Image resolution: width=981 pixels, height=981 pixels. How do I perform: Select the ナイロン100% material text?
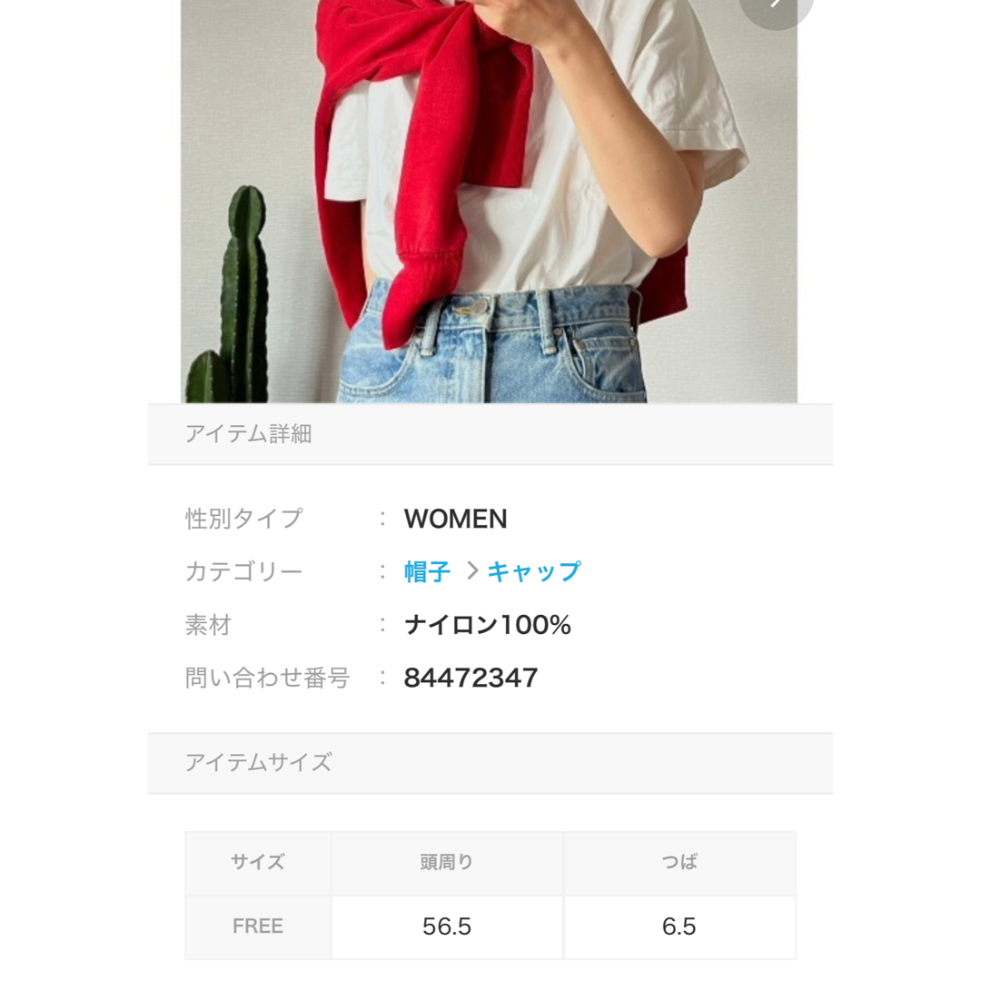tap(488, 624)
